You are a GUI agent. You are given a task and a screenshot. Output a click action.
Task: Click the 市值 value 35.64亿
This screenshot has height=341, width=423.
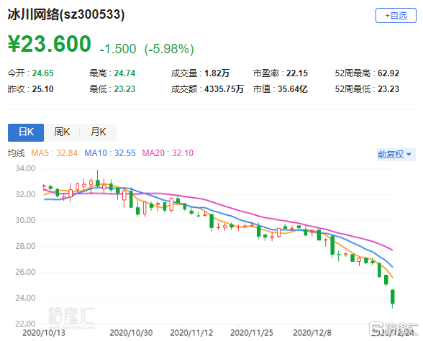pos(293,89)
